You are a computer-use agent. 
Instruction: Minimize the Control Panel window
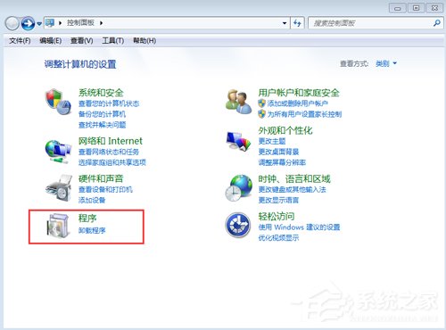tap(398, 8)
